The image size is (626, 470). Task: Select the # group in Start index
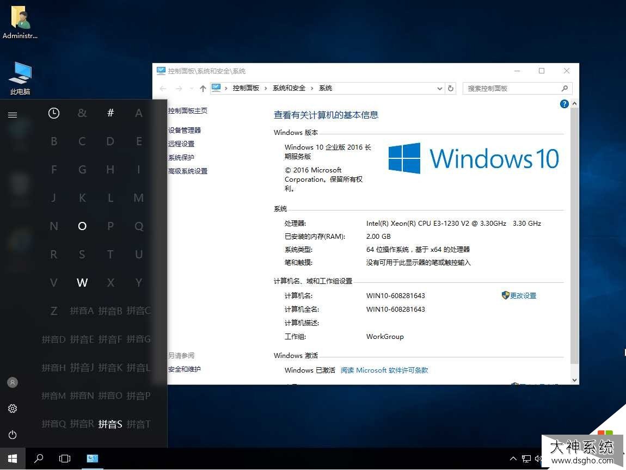point(111,113)
